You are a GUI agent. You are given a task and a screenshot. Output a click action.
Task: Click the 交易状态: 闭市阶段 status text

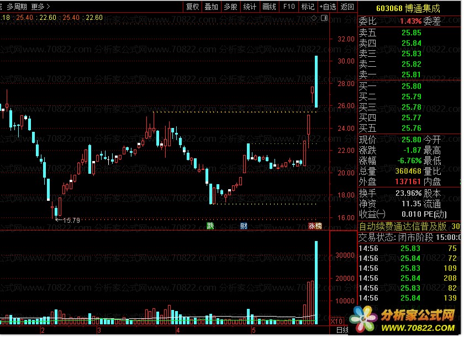tap(396, 238)
